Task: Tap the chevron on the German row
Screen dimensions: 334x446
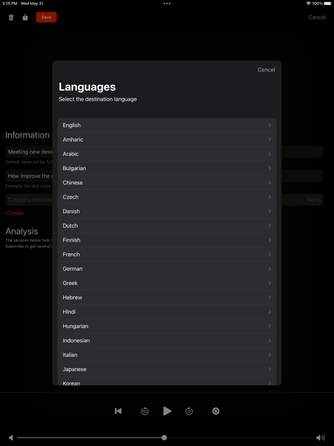Action: (270, 269)
